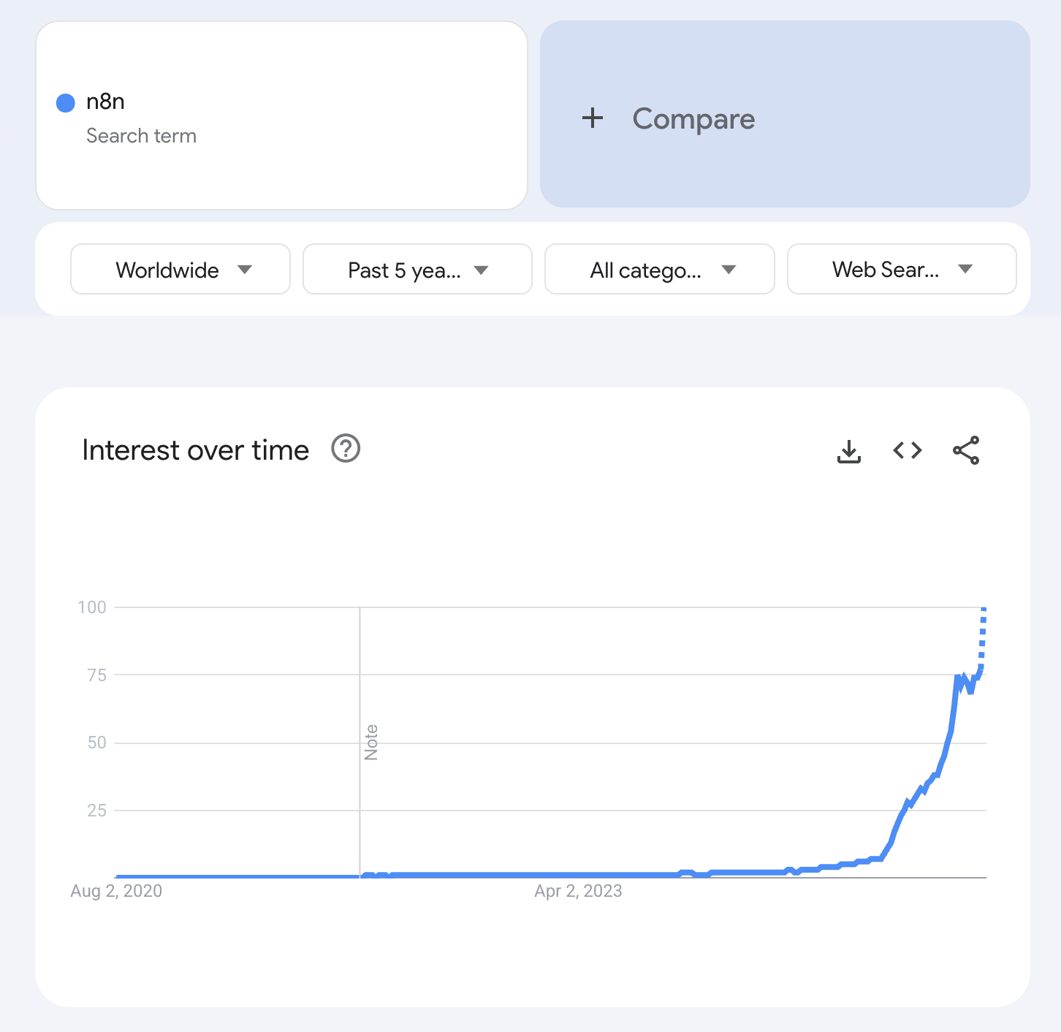1061x1032 pixels.
Task: Click the blue dot next to n8n
Action: (66, 103)
